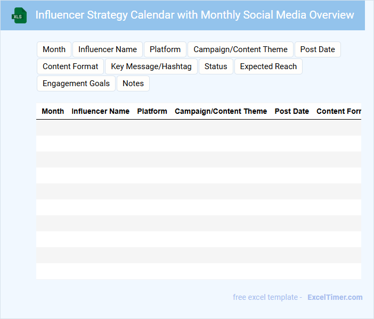Click the Campaign/Content Theme table header
Image resolution: width=374 pixels, height=319 pixels.
[x=221, y=111]
